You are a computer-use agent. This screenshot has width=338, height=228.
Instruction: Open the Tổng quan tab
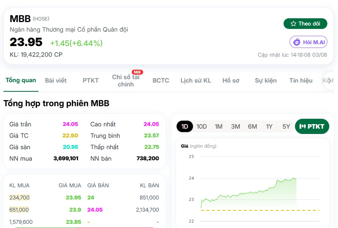21,80
